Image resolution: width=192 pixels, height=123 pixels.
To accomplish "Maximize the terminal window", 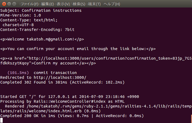I will [x=14, y=4].
